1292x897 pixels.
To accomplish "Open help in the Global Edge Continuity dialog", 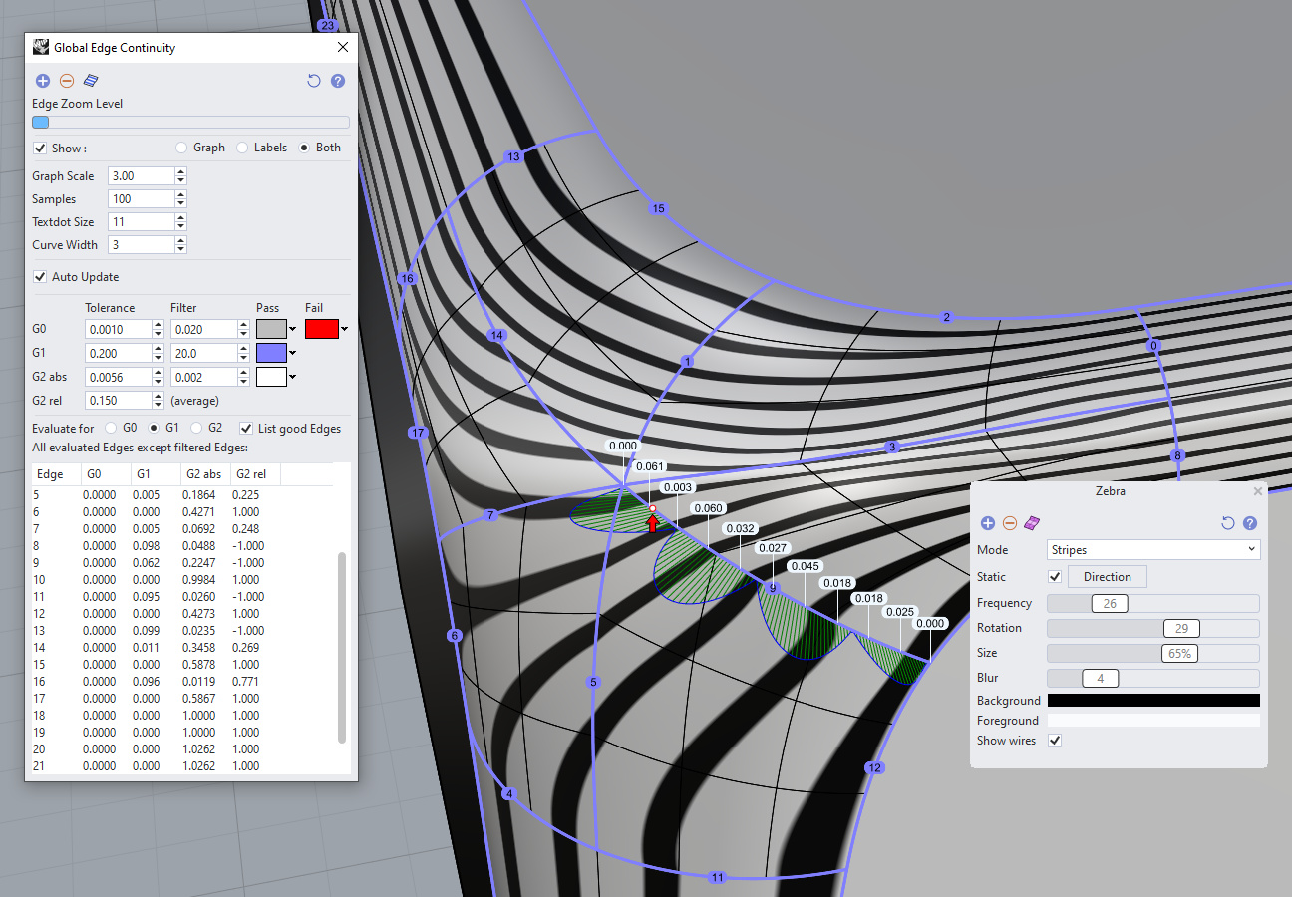I will [x=338, y=81].
